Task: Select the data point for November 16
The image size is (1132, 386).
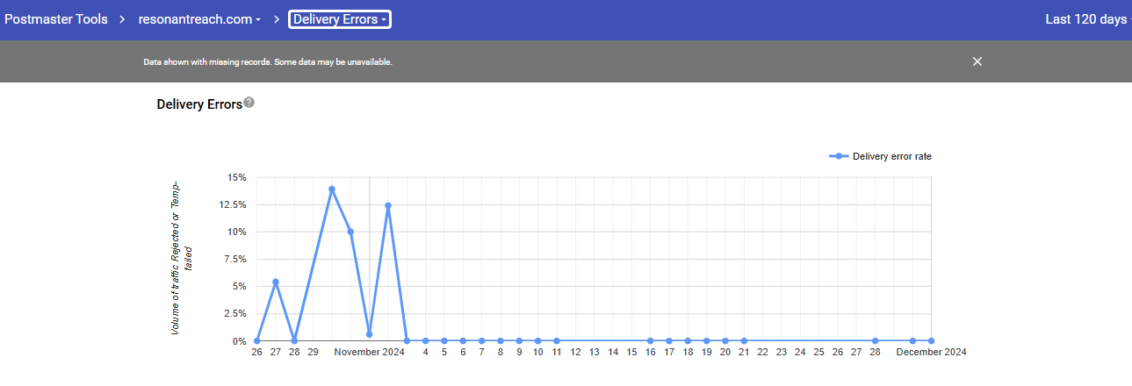Action: 650,340
